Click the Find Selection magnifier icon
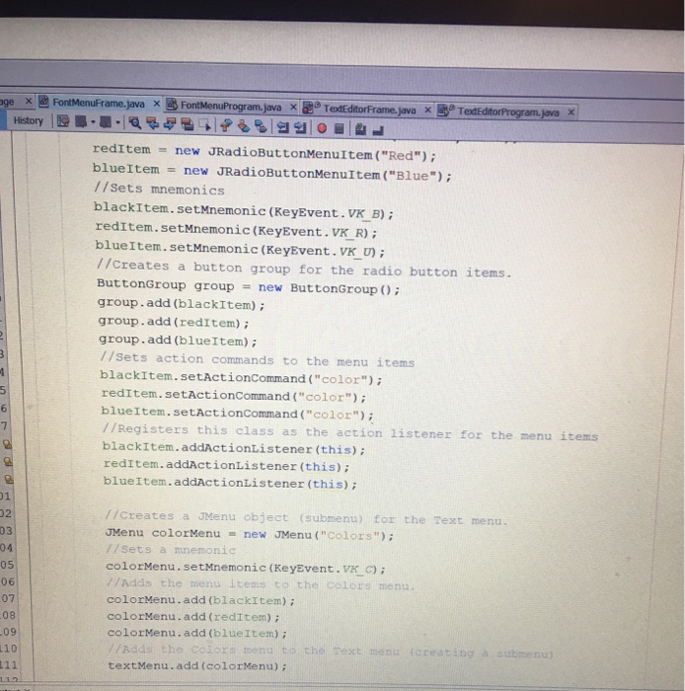Image resolution: width=685 pixels, height=691 pixels. pyautogui.click(x=135, y=123)
